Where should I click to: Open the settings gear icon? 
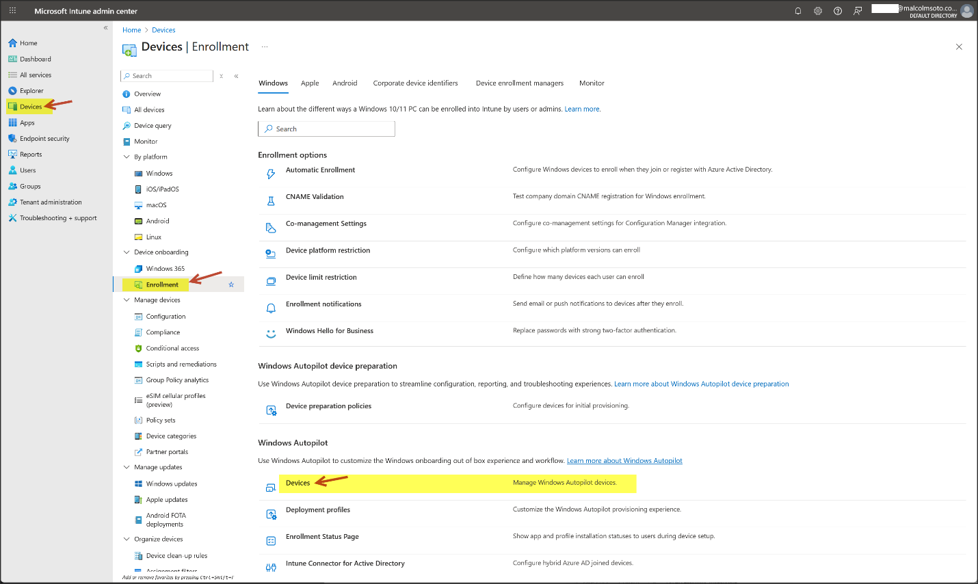click(x=817, y=11)
